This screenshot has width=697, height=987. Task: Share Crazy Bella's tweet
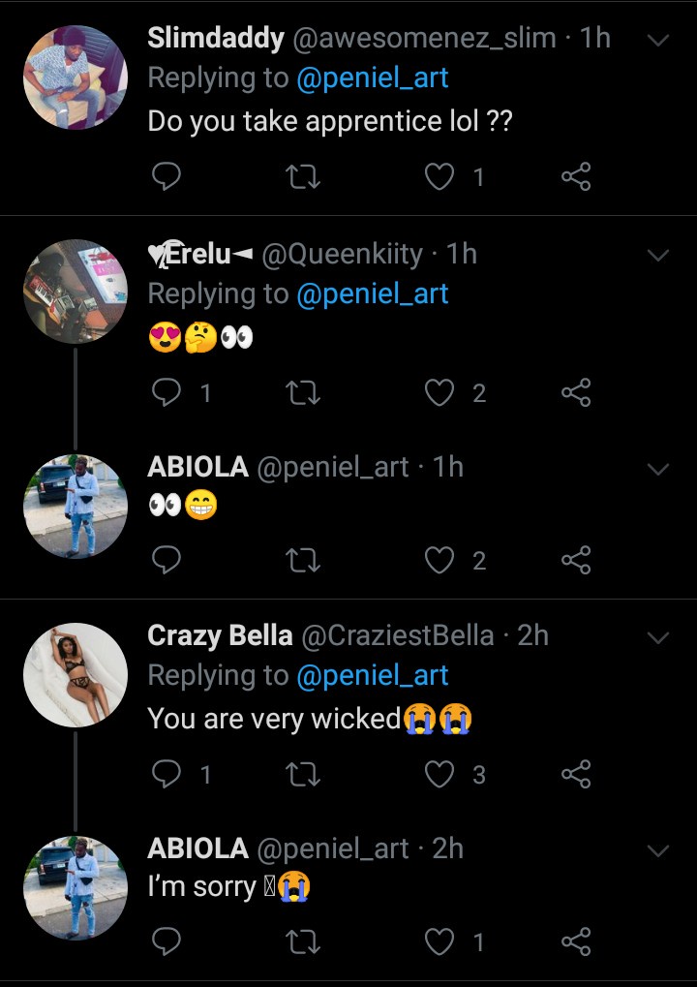click(x=576, y=774)
